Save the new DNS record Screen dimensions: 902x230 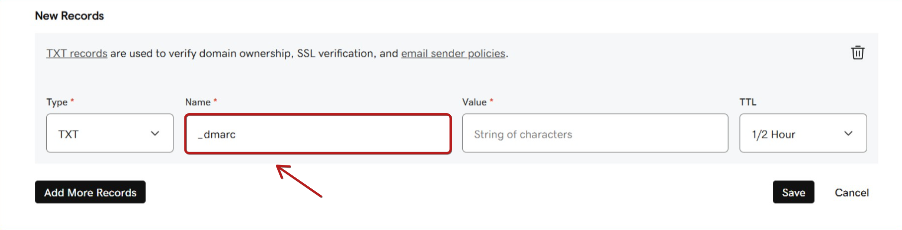pyautogui.click(x=793, y=192)
